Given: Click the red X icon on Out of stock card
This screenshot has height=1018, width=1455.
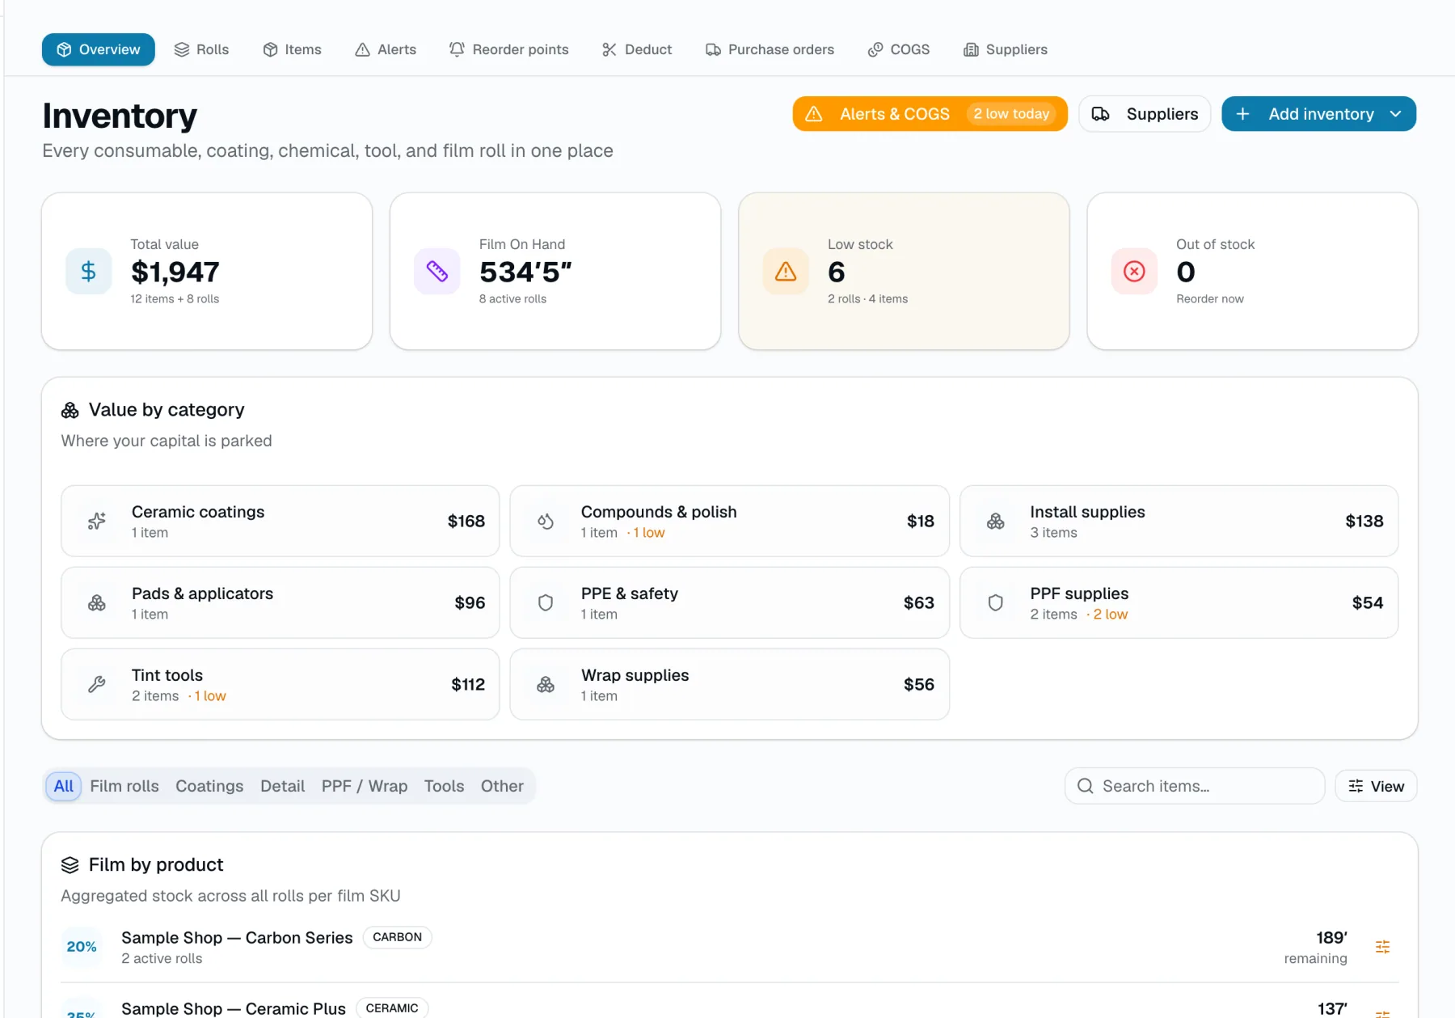Looking at the screenshot, I should [x=1134, y=272].
